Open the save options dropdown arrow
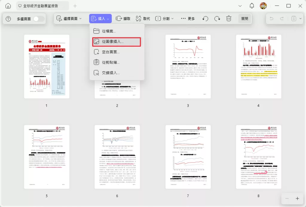The image size is (306, 207). (300, 18)
